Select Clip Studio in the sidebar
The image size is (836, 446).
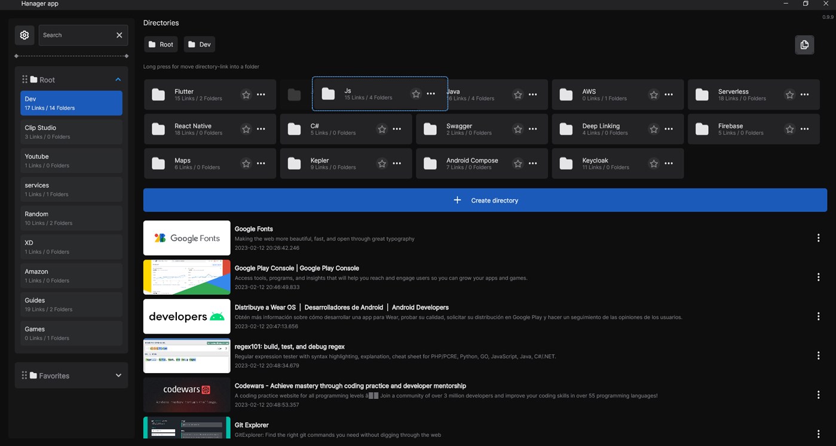tap(71, 132)
